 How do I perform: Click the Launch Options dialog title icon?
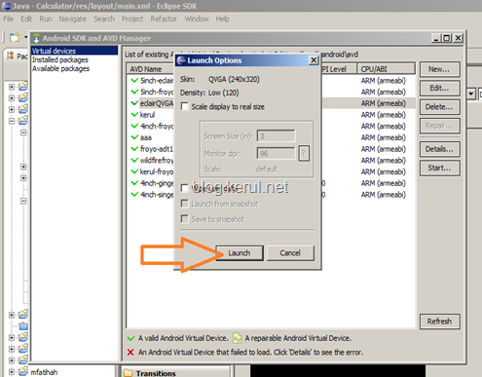(x=181, y=60)
